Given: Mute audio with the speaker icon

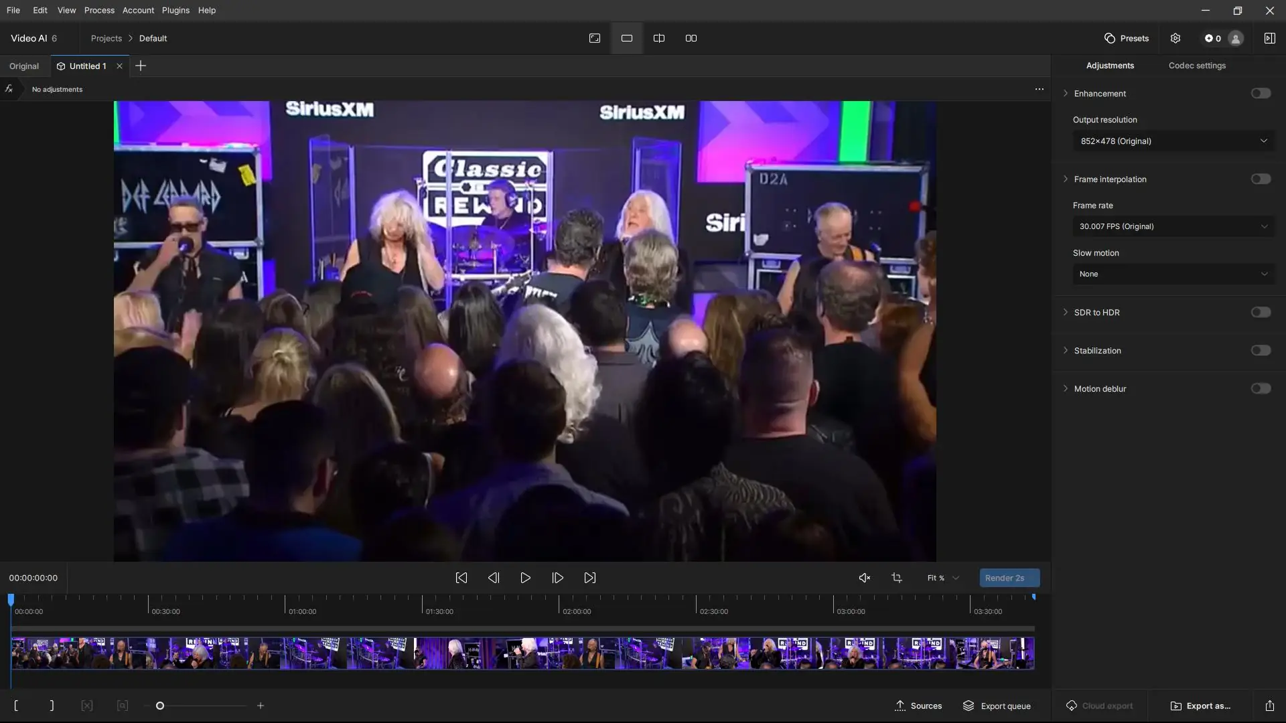Looking at the screenshot, I should [865, 578].
